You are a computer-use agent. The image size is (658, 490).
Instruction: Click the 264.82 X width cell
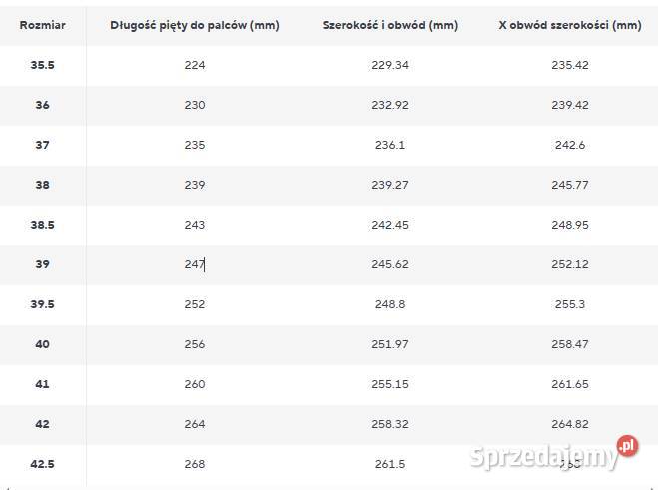[x=569, y=424]
